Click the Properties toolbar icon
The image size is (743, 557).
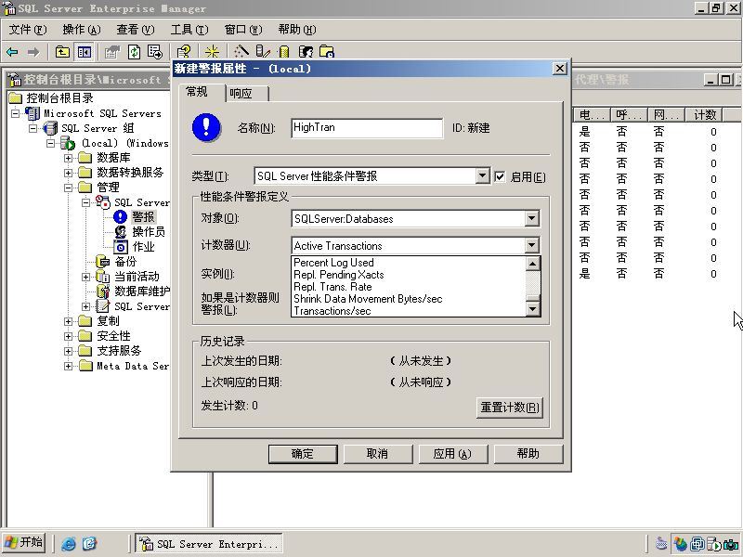pyautogui.click(x=112, y=52)
